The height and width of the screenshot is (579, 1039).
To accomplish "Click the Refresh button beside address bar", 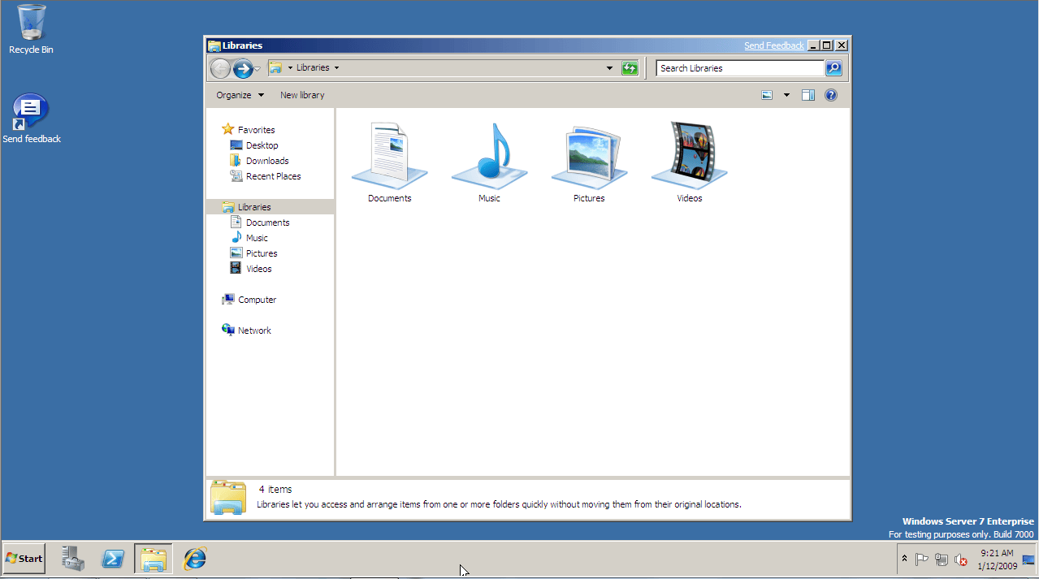I will pos(630,68).
